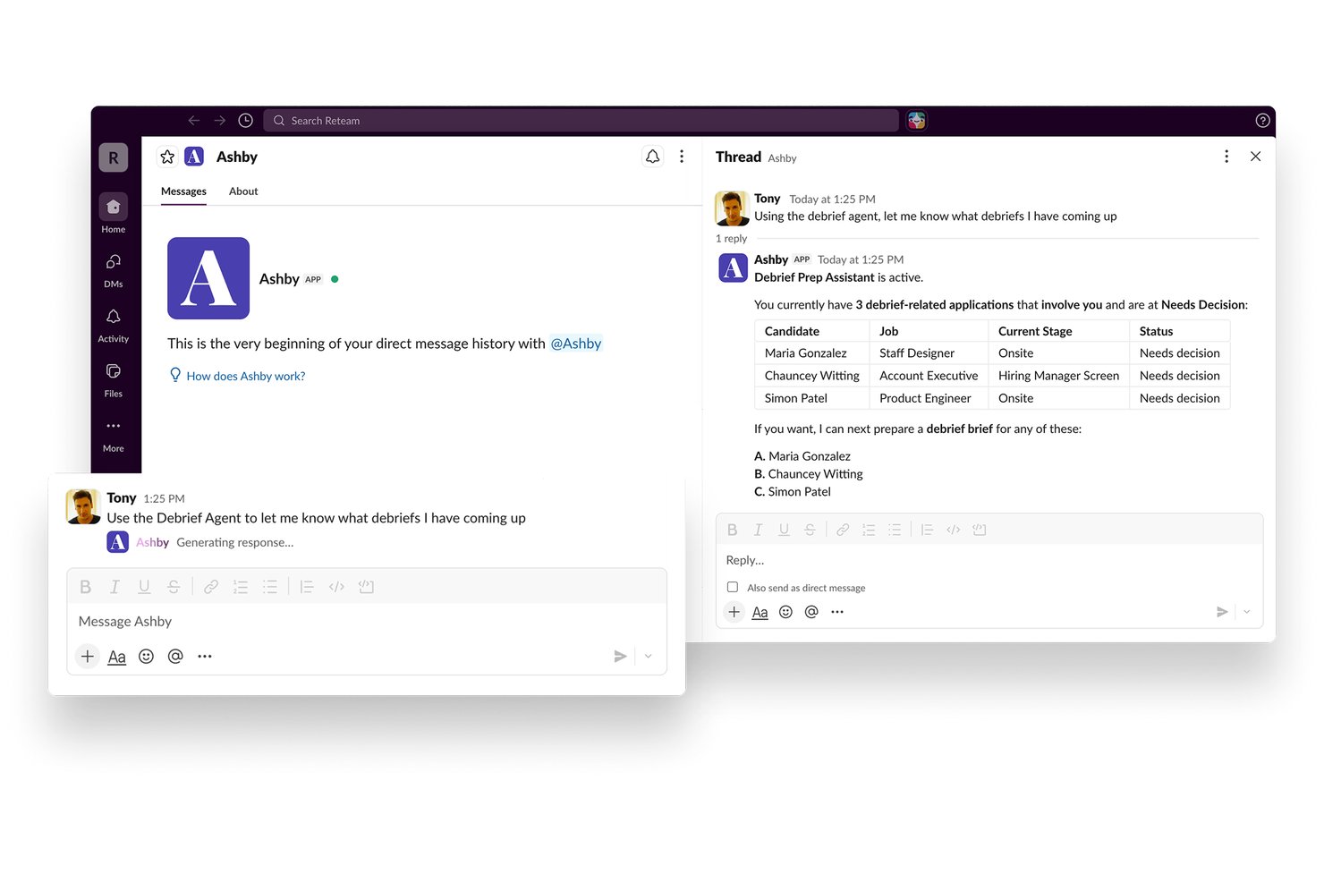Open the Home sidebar icon
Image resolution: width=1324 pixels, height=883 pixels.
tap(113, 208)
